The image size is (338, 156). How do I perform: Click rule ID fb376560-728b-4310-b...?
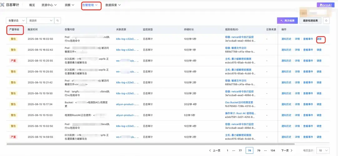240,106
